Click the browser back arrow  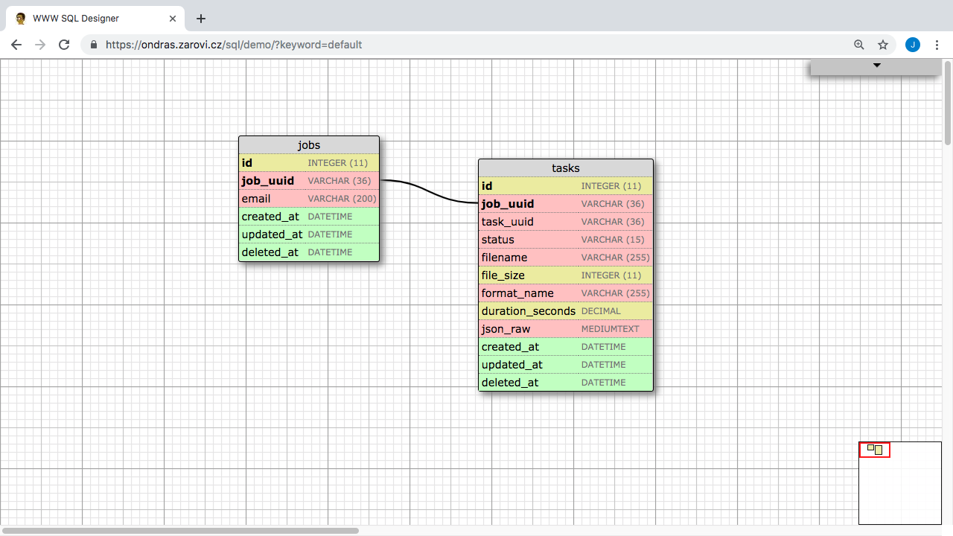[x=16, y=45]
